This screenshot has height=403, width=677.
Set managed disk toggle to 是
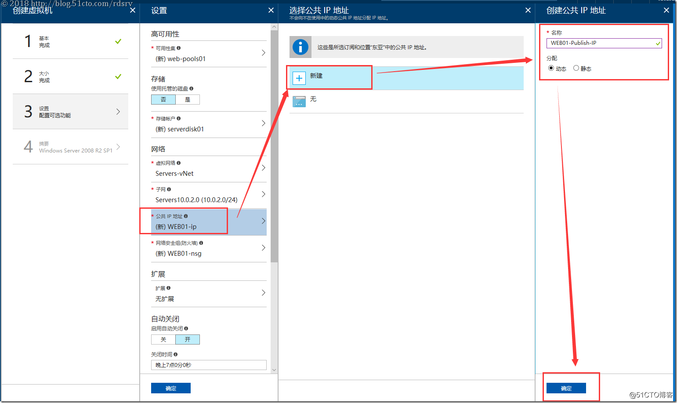click(x=188, y=99)
